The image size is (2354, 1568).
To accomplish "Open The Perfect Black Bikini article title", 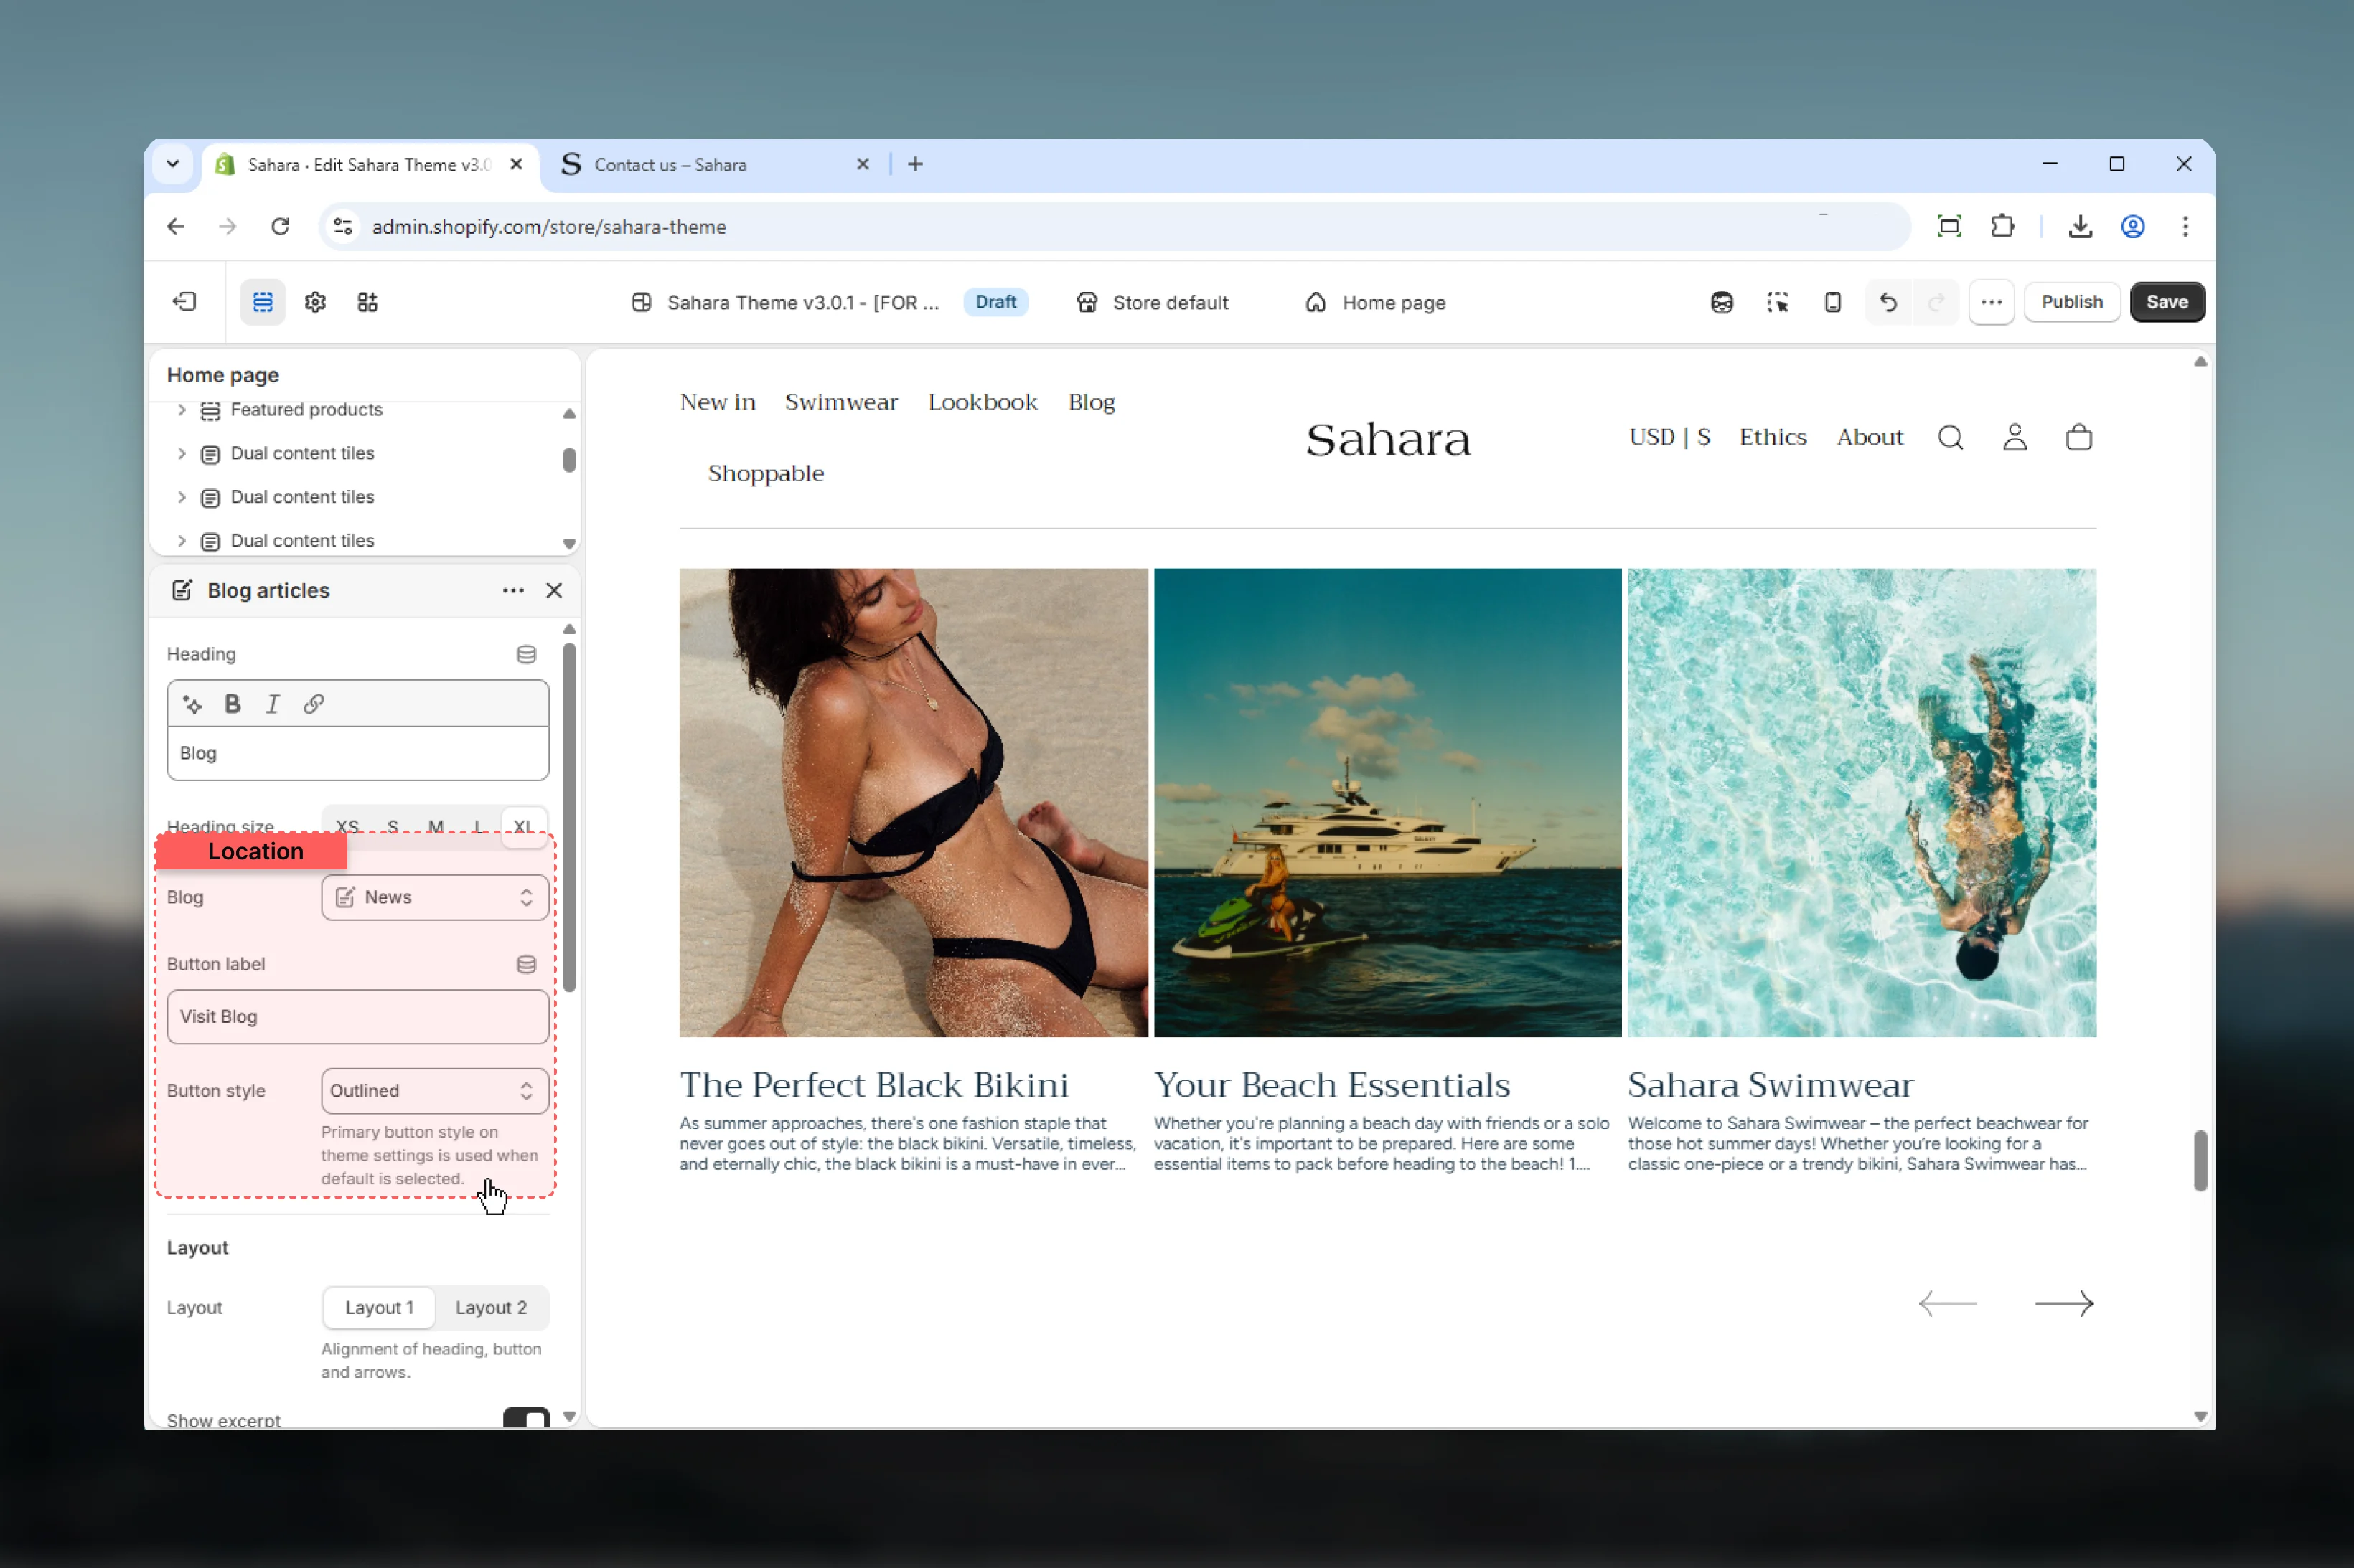I will (873, 1085).
